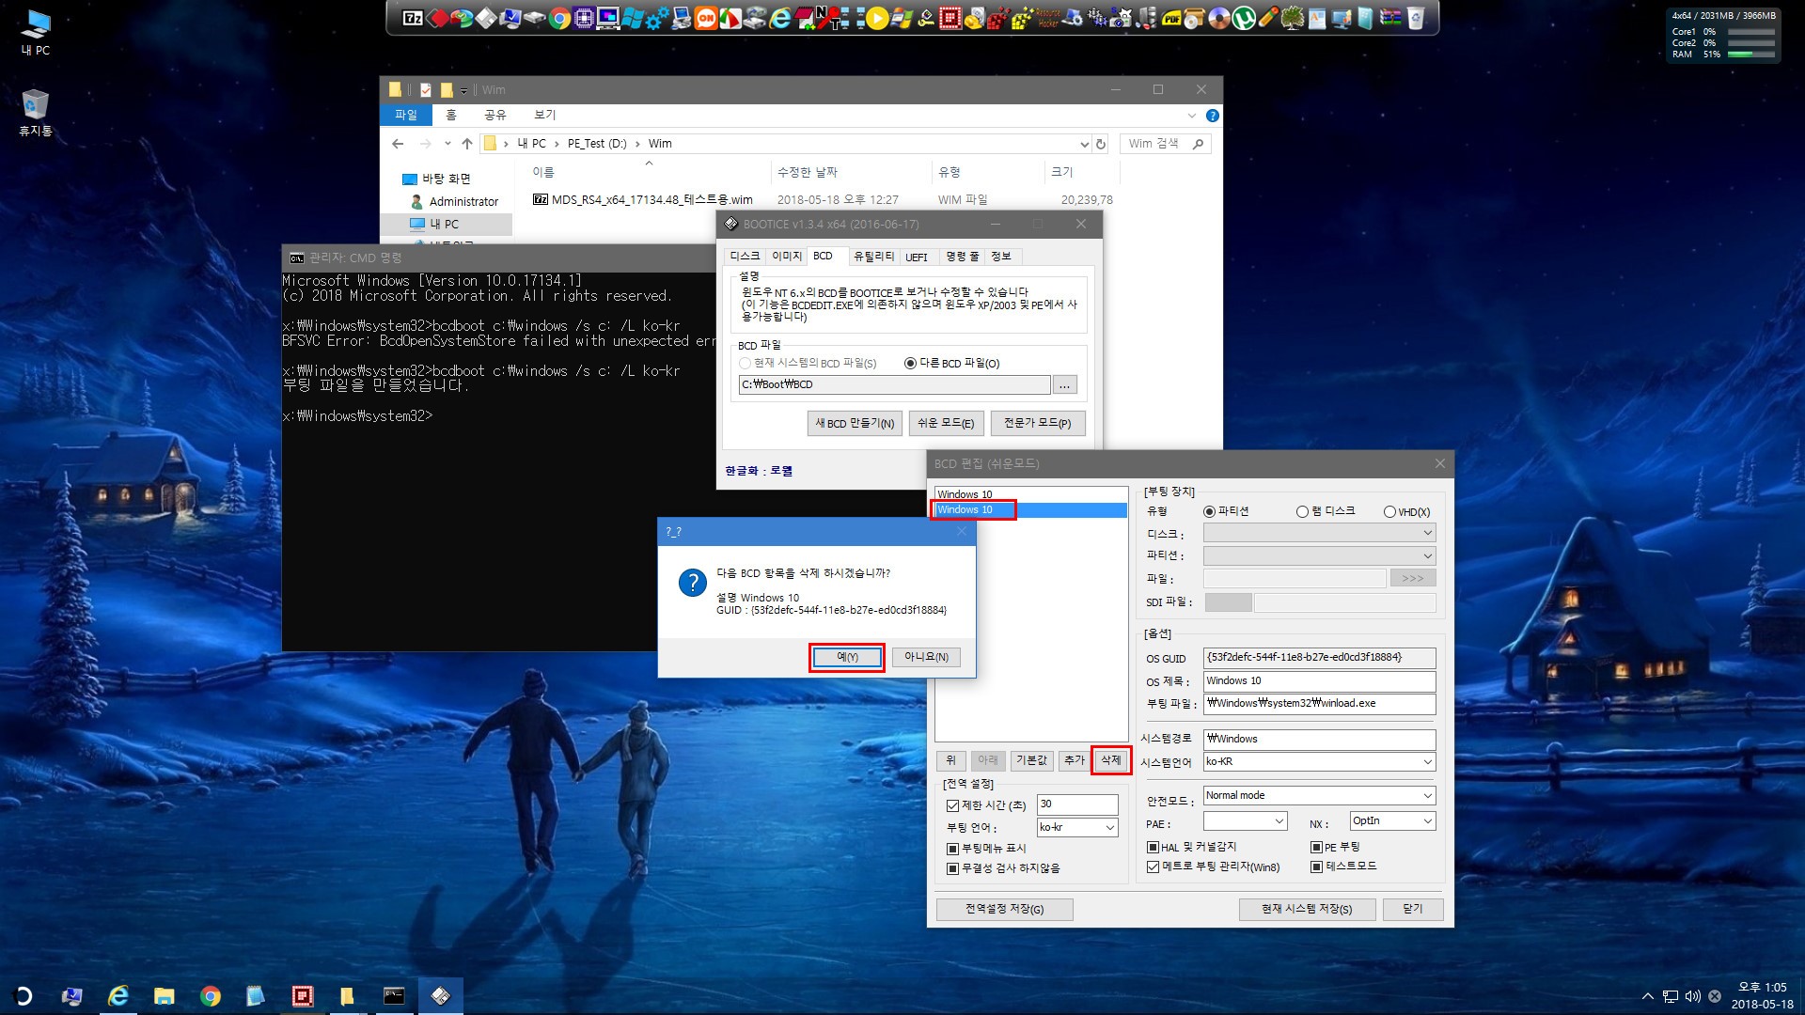
Task: Click 삭제 button in BCD editor
Action: coord(1111,760)
